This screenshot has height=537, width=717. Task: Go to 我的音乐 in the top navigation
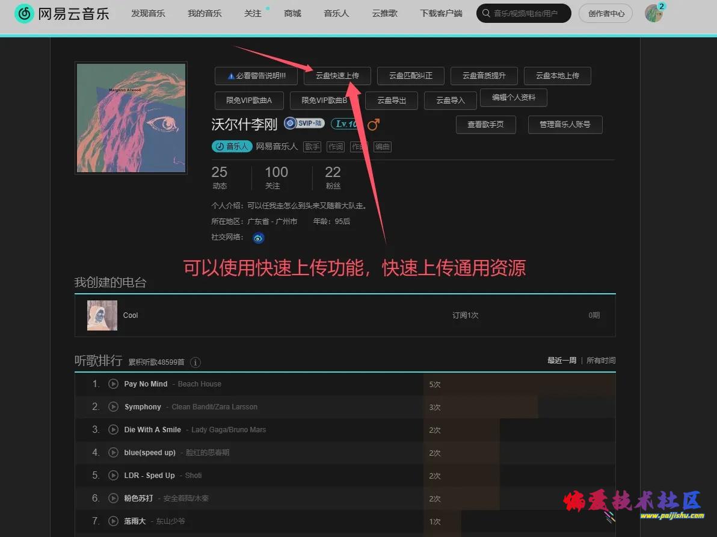coord(205,13)
